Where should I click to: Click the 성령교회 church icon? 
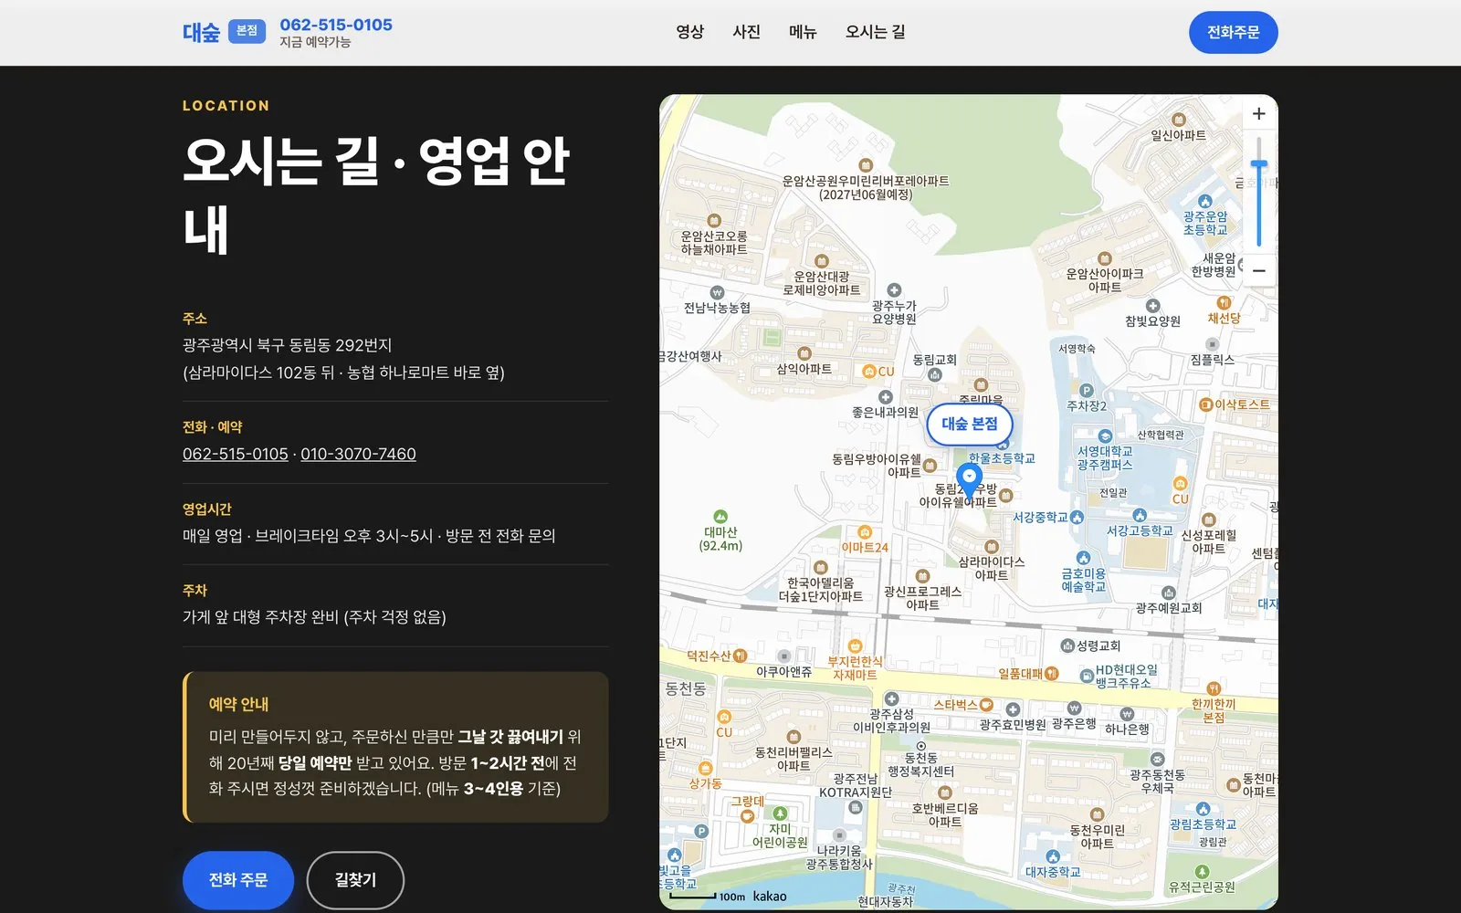[x=1067, y=645]
